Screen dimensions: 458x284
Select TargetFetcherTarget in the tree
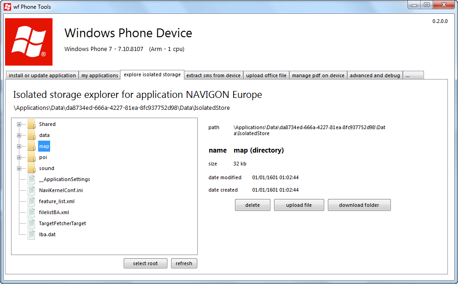point(63,224)
